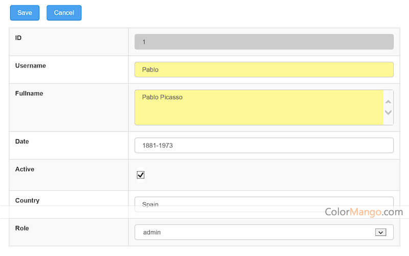Click the Country row label
This screenshot has height=256, width=409.
(27, 200)
